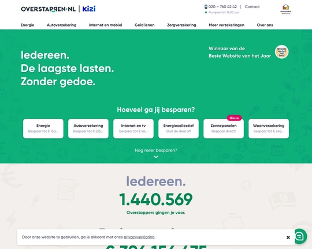Click the Nieuw badge on Zonnepanelen
Viewport: 312px width, 249px height.
coord(234,118)
